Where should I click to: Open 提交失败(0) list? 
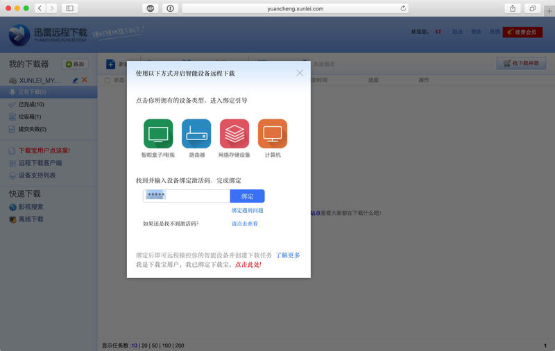(x=32, y=129)
